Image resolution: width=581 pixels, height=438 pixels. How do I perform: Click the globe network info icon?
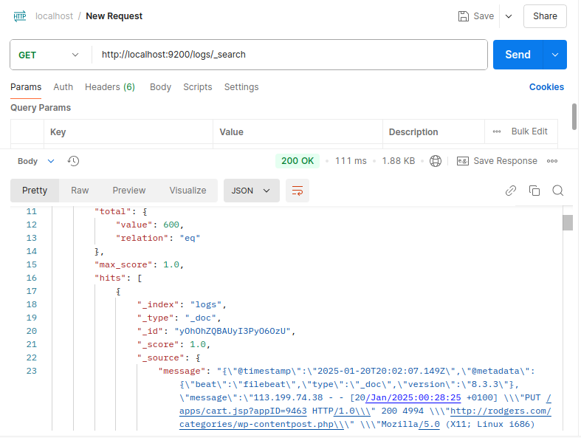coord(436,161)
